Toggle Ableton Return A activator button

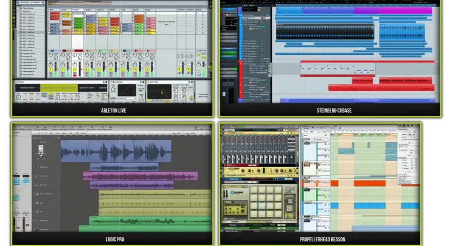coord(179,69)
